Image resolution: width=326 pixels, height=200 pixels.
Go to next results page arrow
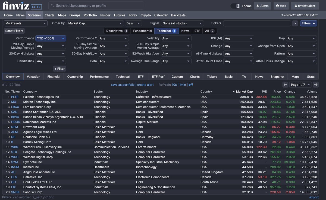pyautogui.click(x=316, y=85)
